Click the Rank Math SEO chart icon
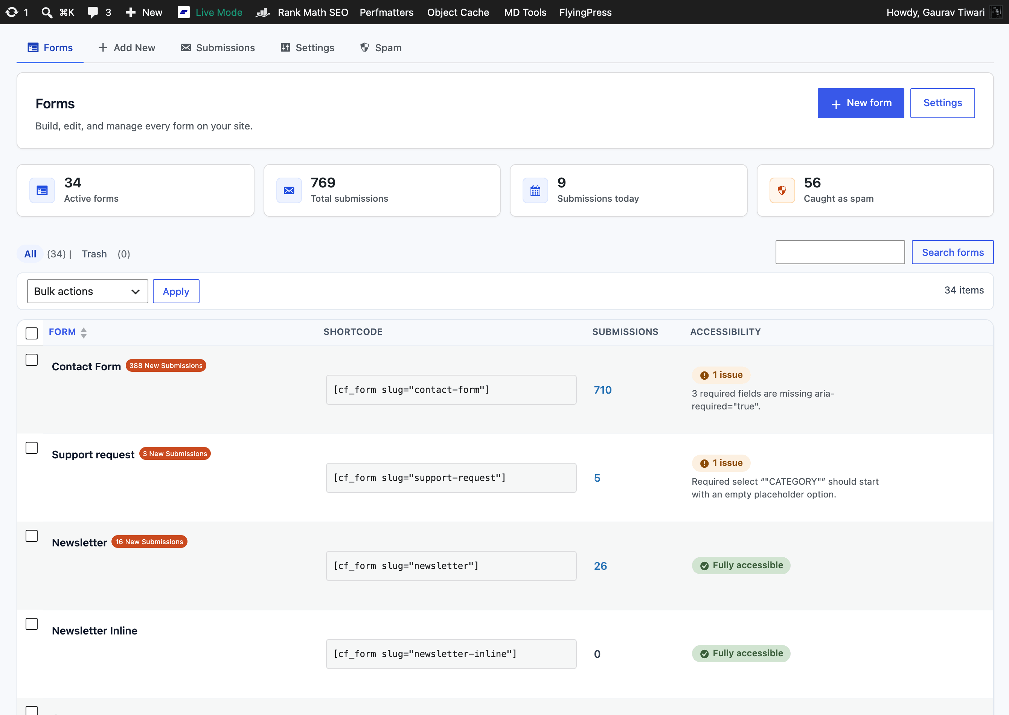1009x715 pixels. coord(263,12)
